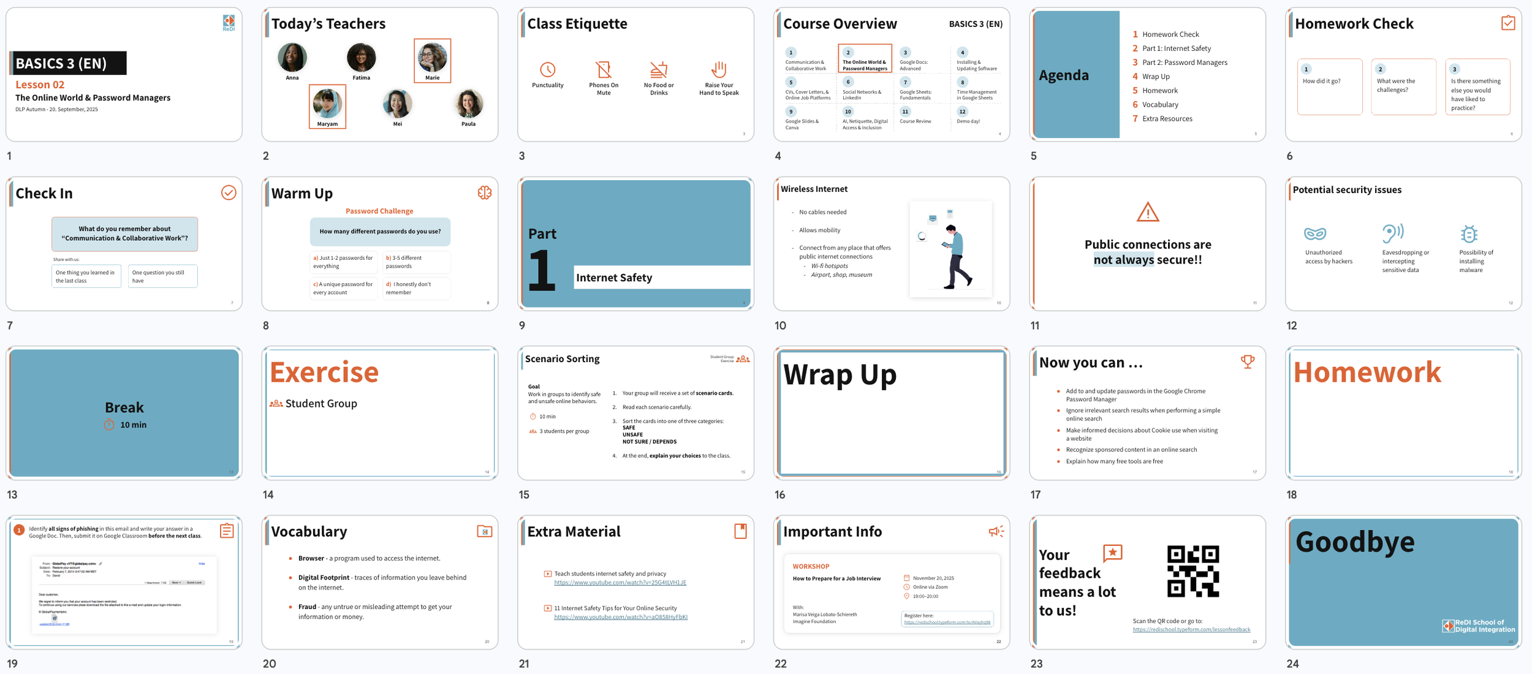
Task: Click the warning triangle icon on slide 11
Action: click(x=1147, y=213)
